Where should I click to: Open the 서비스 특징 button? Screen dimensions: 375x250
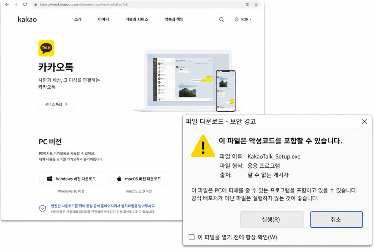pyautogui.click(x=56, y=104)
